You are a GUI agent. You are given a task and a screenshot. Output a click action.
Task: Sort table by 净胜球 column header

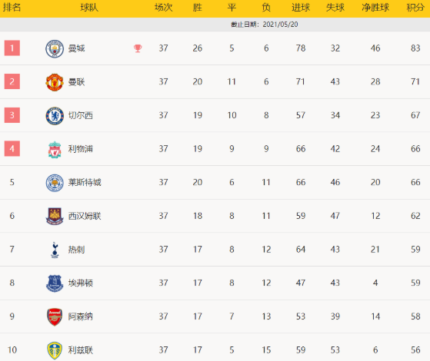[x=375, y=8]
